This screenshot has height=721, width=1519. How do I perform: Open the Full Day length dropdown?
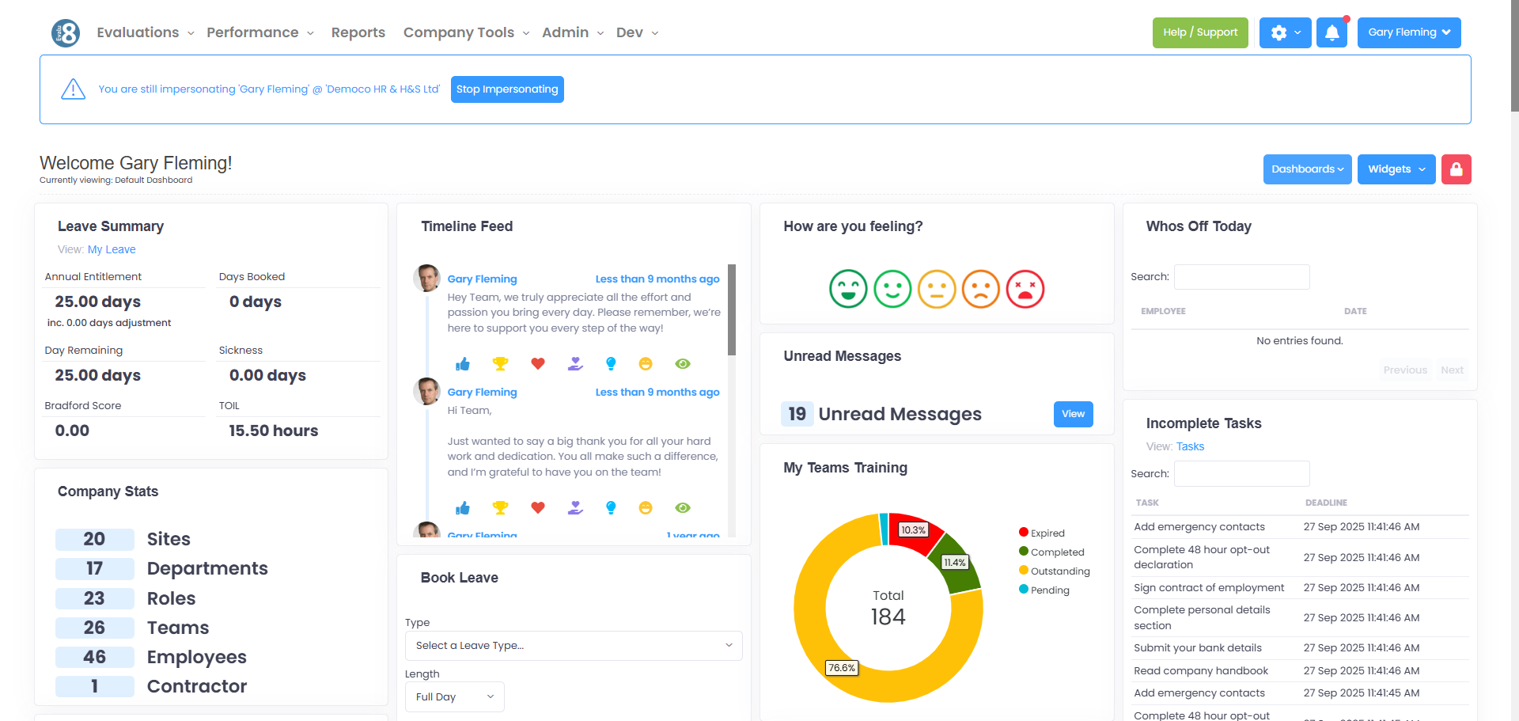click(x=455, y=697)
